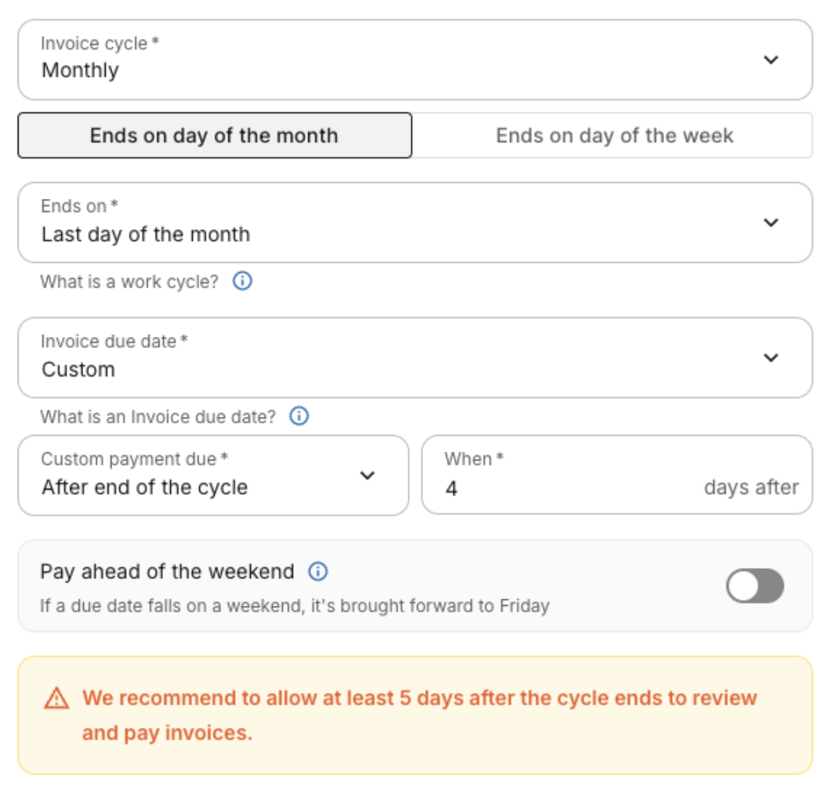Click info icon beside "Pay ahead of the weekend"
The width and height of the screenshot is (833, 802).
click(318, 571)
